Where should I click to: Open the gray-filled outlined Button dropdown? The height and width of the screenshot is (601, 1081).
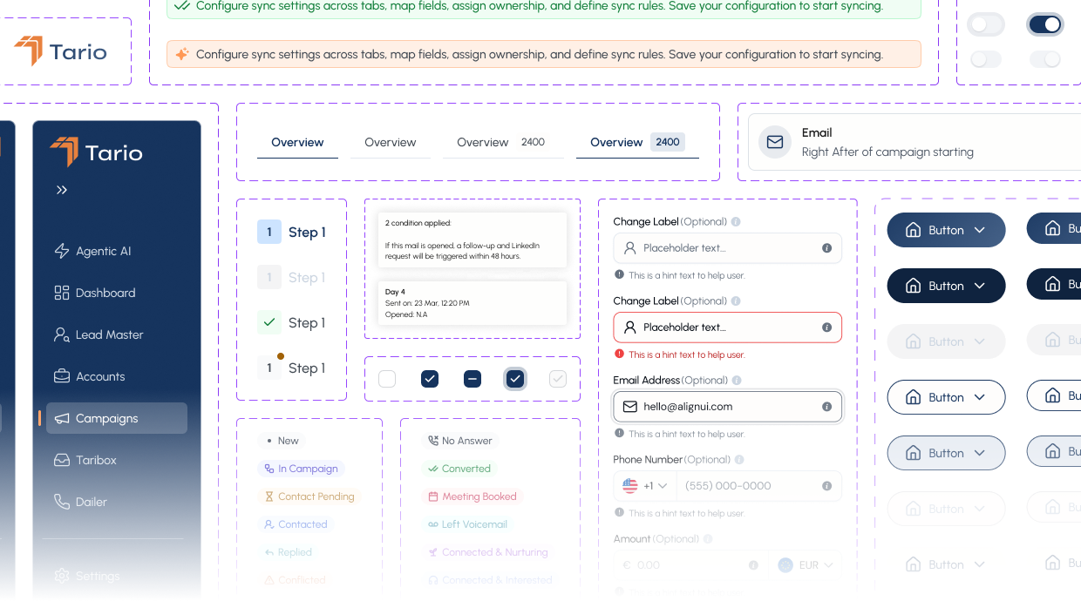tap(946, 453)
